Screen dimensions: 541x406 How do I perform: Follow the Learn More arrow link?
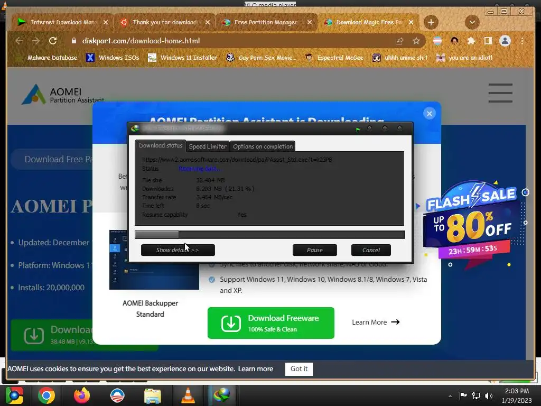376,322
